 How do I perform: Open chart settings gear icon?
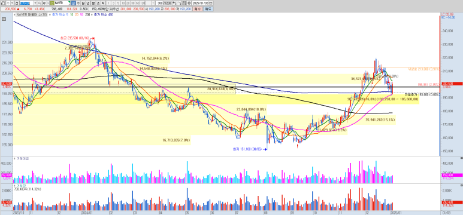189,2
